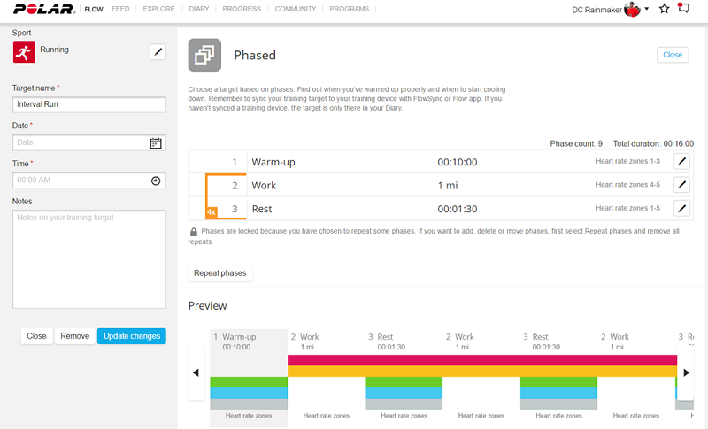This screenshot has height=429, width=708.
Task: Click Update changes button
Action: (x=132, y=336)
